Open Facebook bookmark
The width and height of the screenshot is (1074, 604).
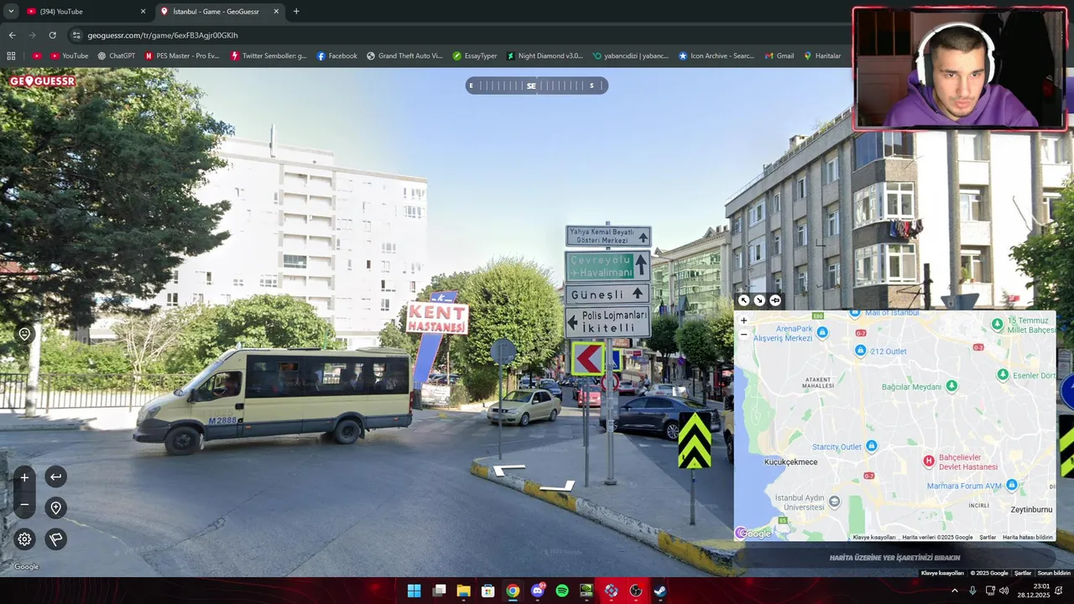336,56
